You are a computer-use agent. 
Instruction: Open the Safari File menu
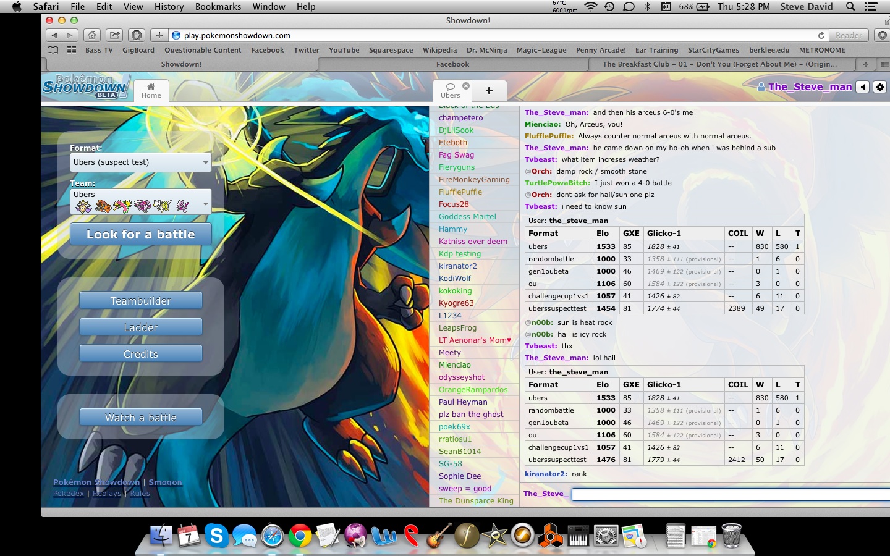(x=78, y=7)
